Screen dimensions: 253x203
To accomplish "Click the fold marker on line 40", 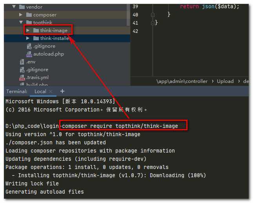I will [153, 15].
